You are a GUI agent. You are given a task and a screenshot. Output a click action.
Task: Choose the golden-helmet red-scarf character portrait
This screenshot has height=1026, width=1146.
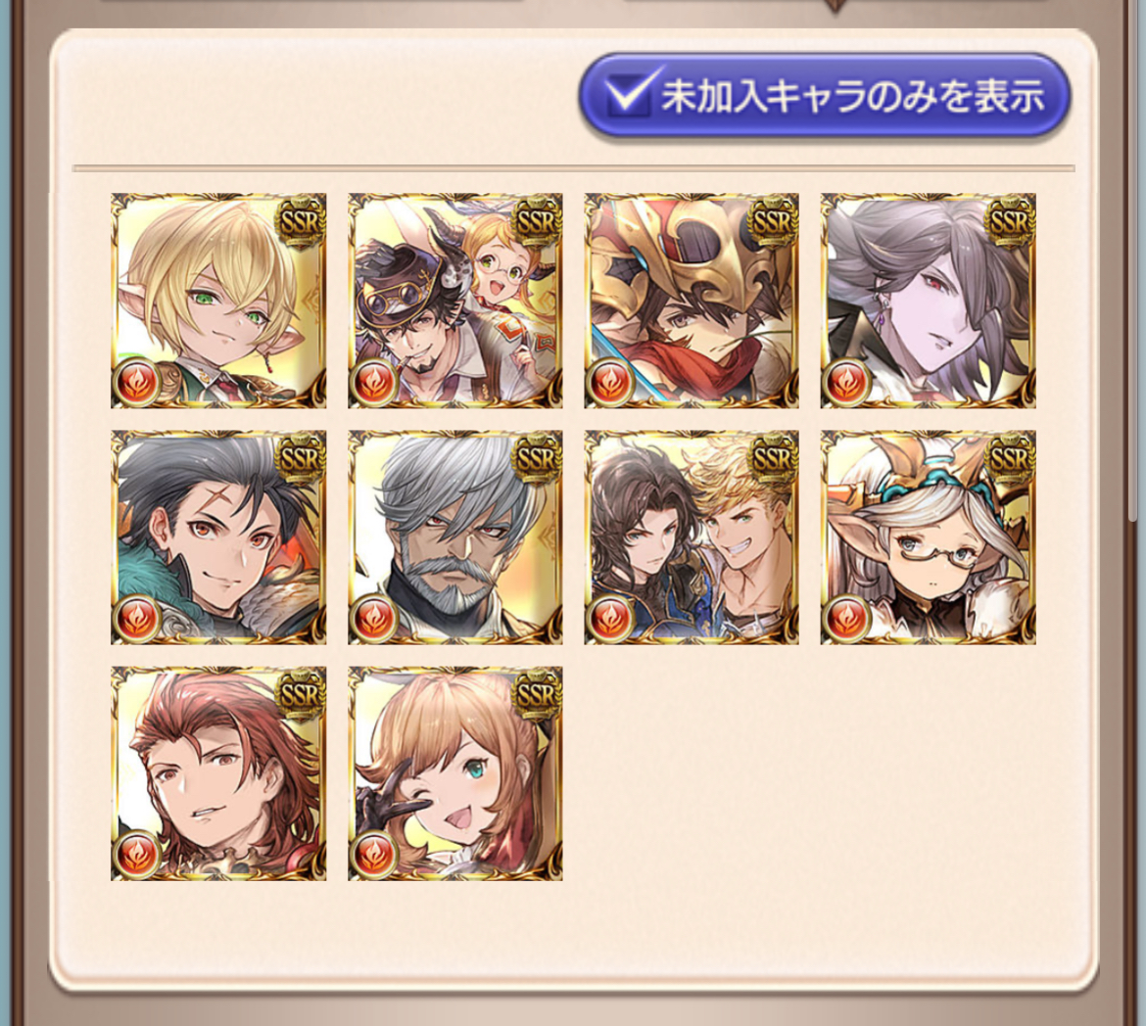tap(692, 301)
